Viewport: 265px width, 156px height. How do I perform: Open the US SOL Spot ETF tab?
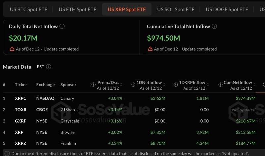pyautogui.click(x=176, y=9)
